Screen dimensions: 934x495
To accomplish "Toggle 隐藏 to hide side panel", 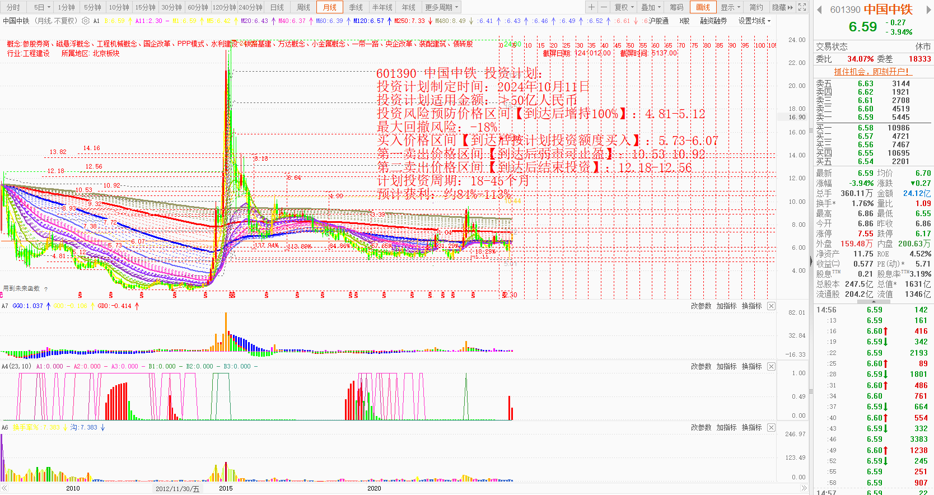I will coord(782,7).
